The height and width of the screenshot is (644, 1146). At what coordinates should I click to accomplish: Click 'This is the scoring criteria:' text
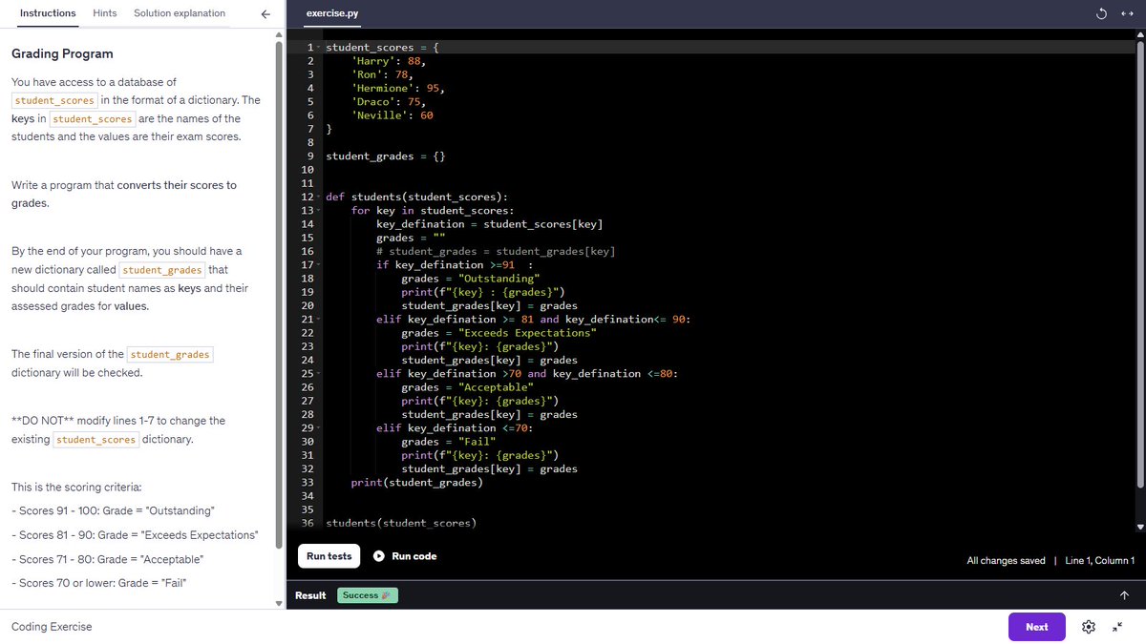pos(76,487)
